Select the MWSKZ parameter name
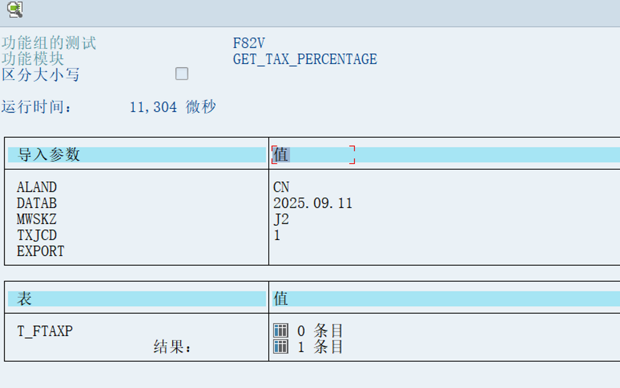Screen dimensions: 620x388 point(37,219)
